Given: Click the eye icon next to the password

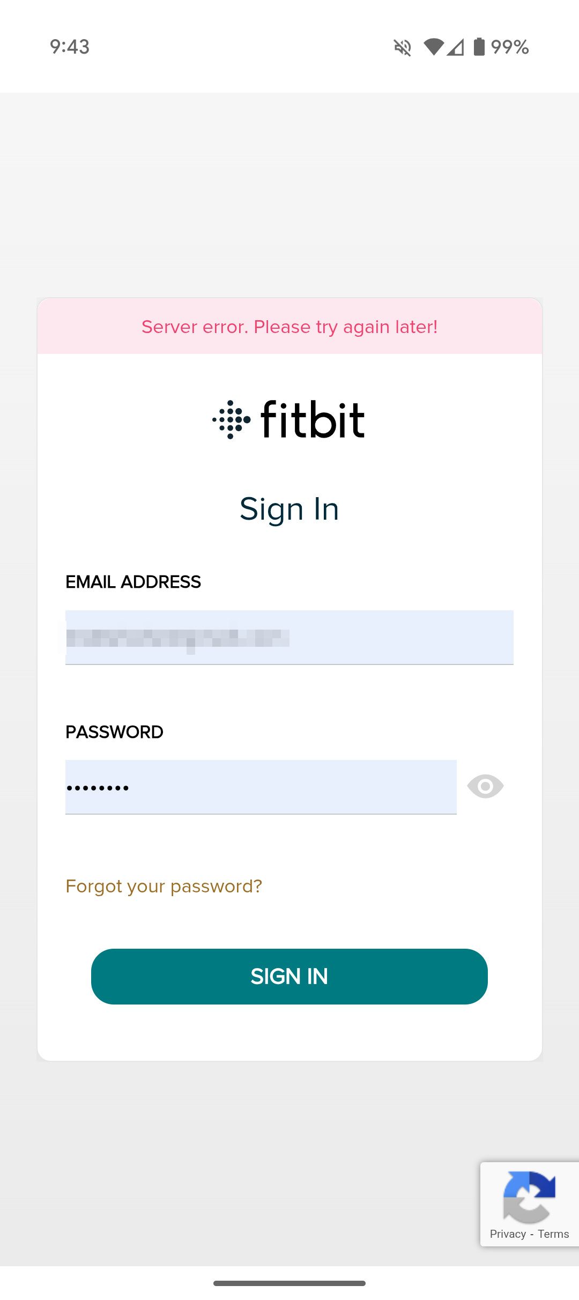Looking at the screenshot, I should pos(484,786).
